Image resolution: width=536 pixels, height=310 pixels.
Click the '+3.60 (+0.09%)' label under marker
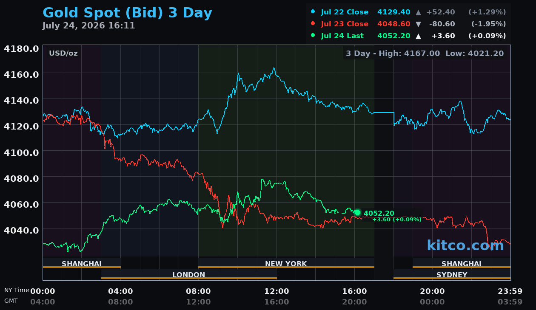[x=397, y=220]
